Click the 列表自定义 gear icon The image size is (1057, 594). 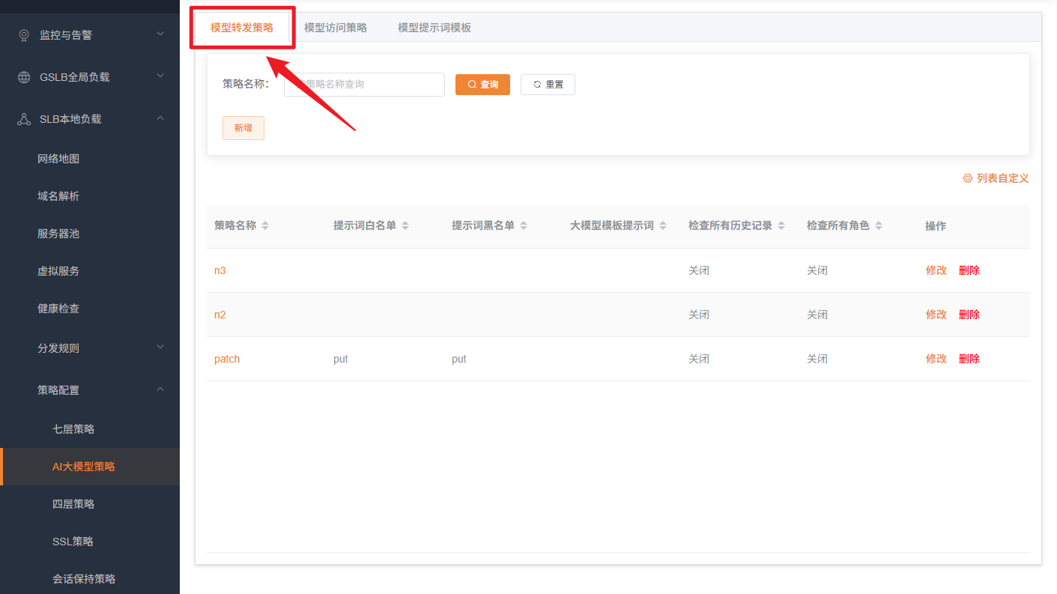point(967,178)
